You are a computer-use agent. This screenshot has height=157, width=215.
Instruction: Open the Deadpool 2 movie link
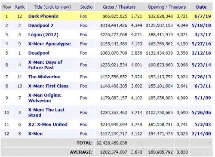[x=41, y=25]
